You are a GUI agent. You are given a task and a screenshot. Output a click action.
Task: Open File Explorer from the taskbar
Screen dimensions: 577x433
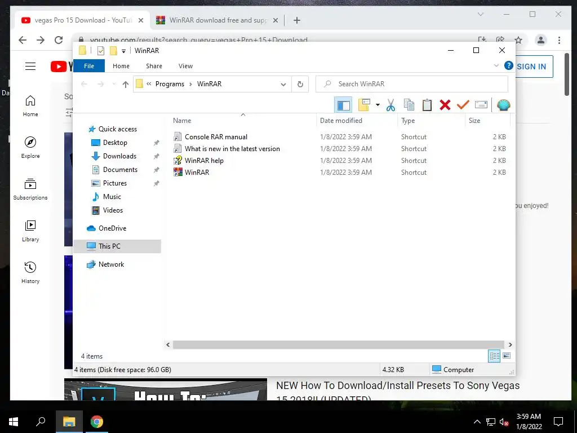point(69,422)
